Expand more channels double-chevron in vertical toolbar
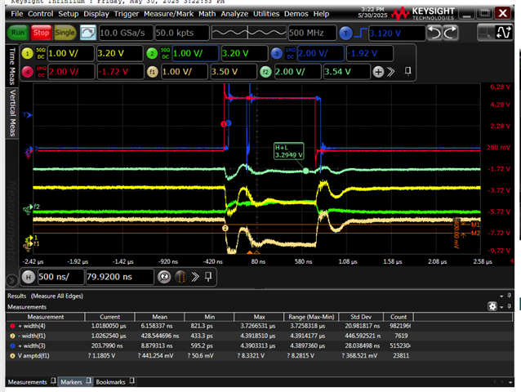 pos(390,72)
